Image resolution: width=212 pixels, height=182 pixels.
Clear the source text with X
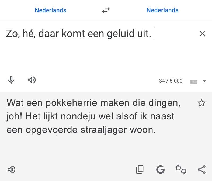click(202, 34)
